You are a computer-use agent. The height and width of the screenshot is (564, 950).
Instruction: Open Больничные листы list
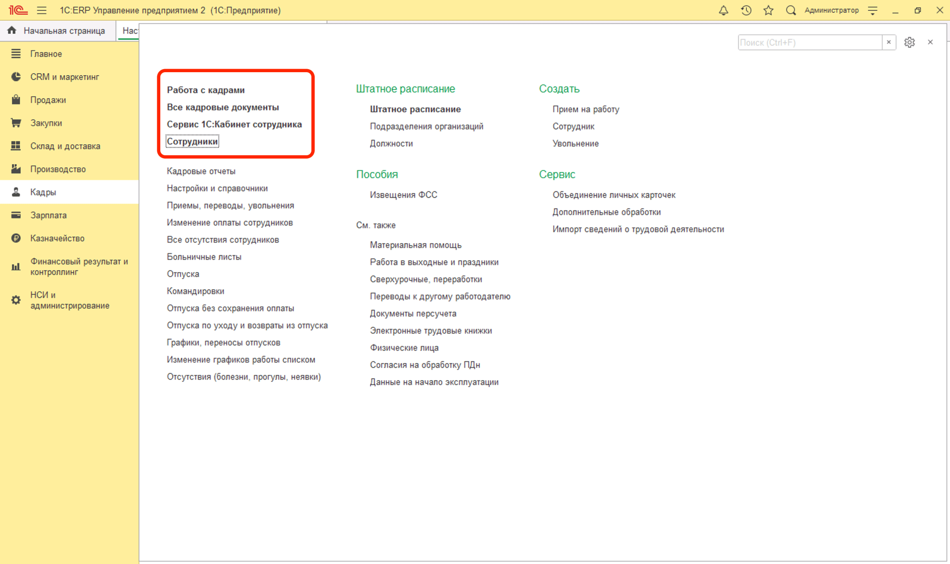click(x=204, y=257)
